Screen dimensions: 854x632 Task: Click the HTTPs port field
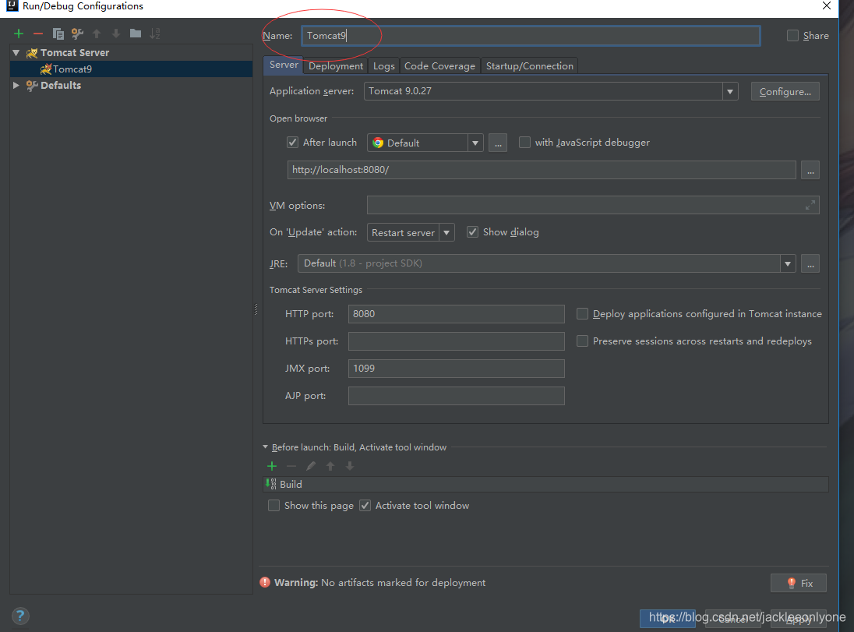point(457,341)
